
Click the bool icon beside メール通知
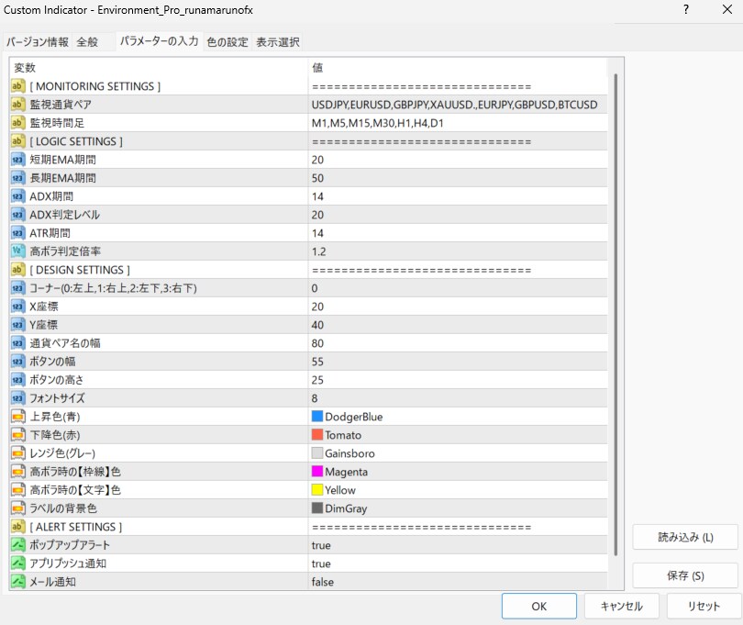[x=17, y=582]
